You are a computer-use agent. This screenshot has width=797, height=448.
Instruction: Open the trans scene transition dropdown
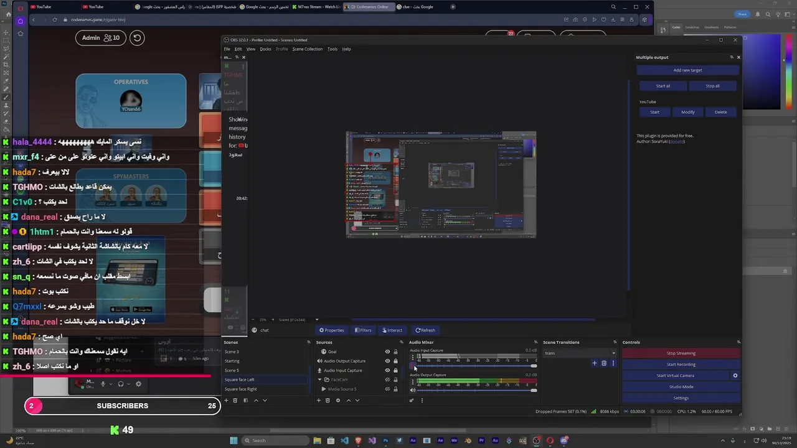[x=580, y=353]
